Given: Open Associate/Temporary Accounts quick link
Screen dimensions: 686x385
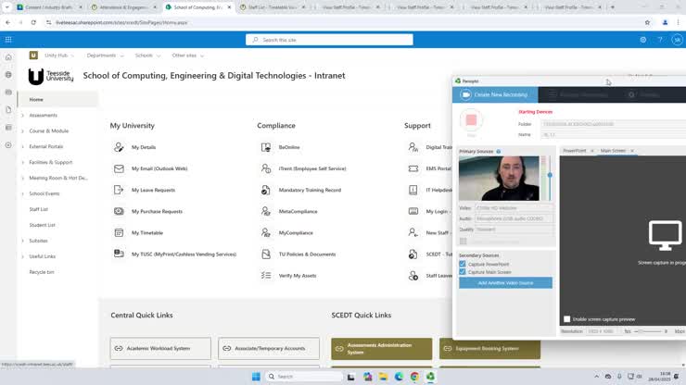Looking at the screenshot, I should tap(269, 348).
